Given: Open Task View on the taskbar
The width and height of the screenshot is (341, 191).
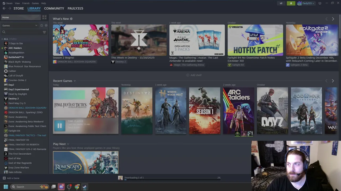Looking at the screenshot, I should [54, 187].
